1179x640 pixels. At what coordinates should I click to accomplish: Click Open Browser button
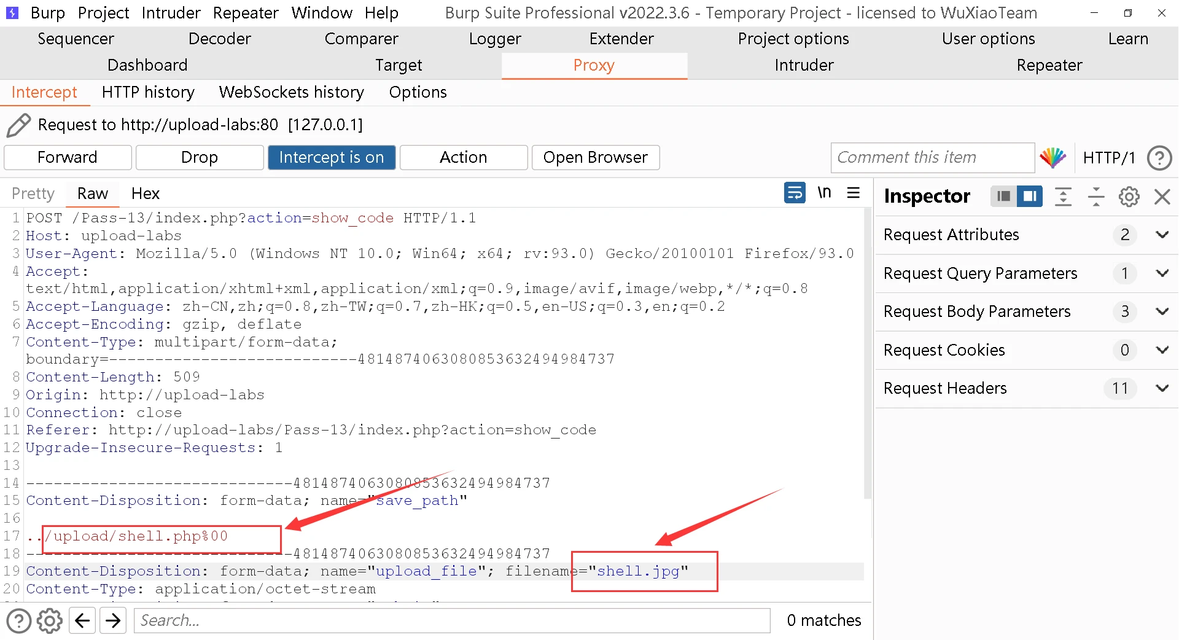click(596, 157)
